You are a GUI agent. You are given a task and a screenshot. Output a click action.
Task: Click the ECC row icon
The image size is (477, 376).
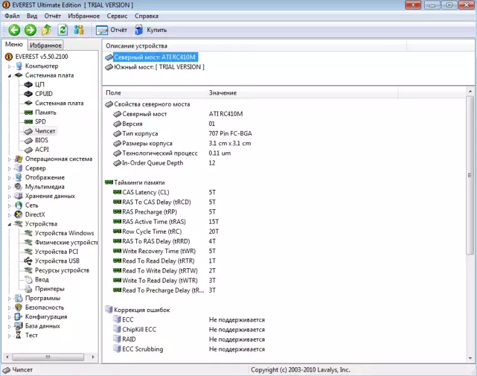tap(117, 319)
